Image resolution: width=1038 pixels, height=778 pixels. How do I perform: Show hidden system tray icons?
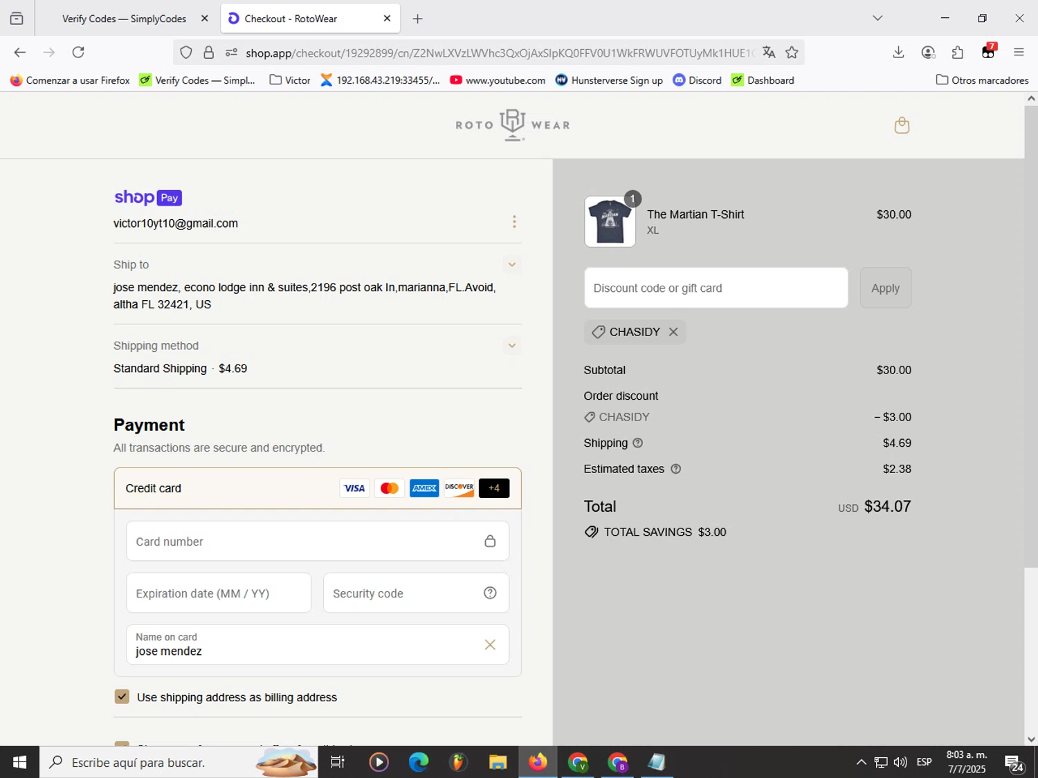tap(861, 762)
